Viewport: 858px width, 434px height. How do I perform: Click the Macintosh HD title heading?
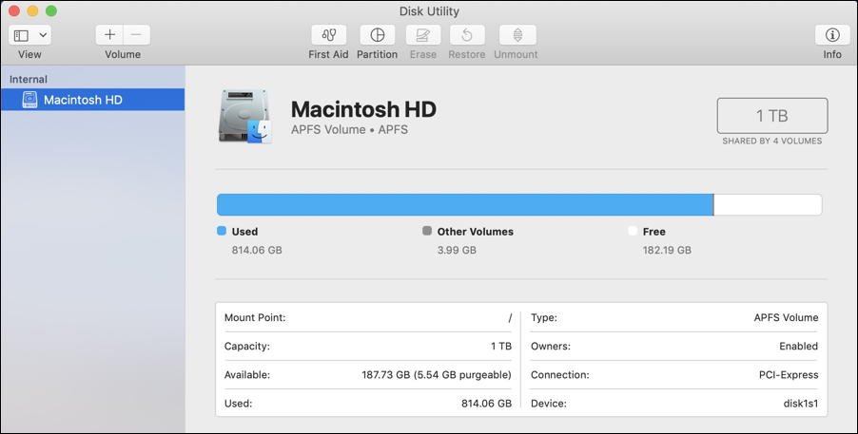coord(363,109)
